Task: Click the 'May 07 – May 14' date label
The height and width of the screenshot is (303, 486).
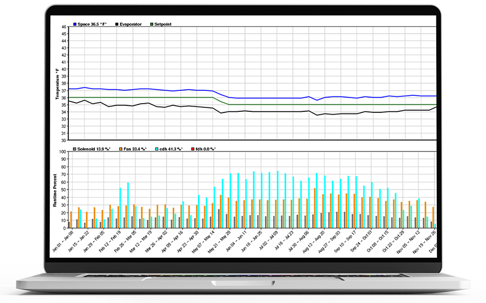Action: pyautogui.click(x=203, y=241)
